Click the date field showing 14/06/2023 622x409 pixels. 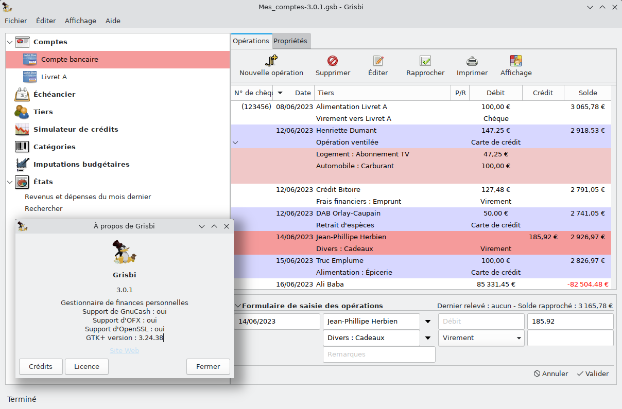277,322
